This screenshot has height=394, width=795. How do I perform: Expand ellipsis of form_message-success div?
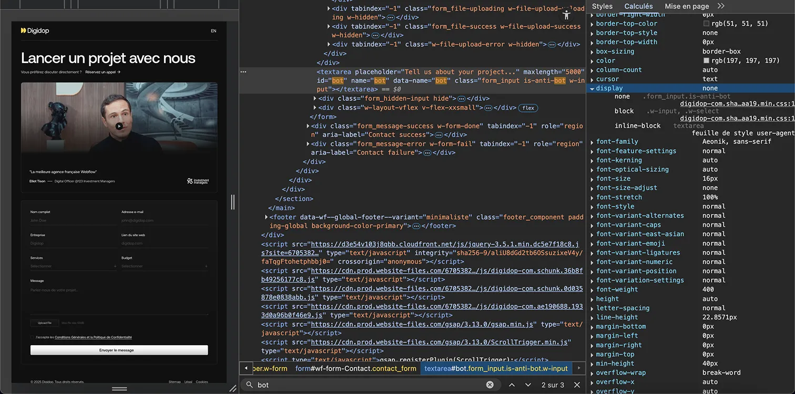tap(438, 135)
